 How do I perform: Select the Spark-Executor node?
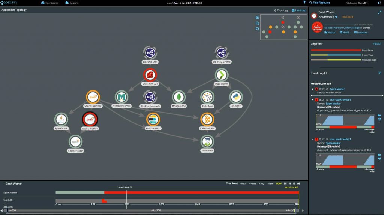(93, 97)
